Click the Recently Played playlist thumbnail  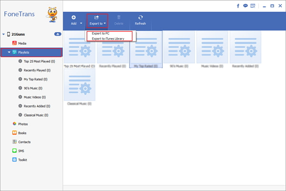coord(112,47)
